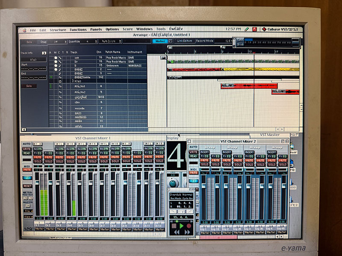Open the View dropdown in Mixer 1
Image resolution: width=342 pixels, height=256 pixels.
[28, 217]
